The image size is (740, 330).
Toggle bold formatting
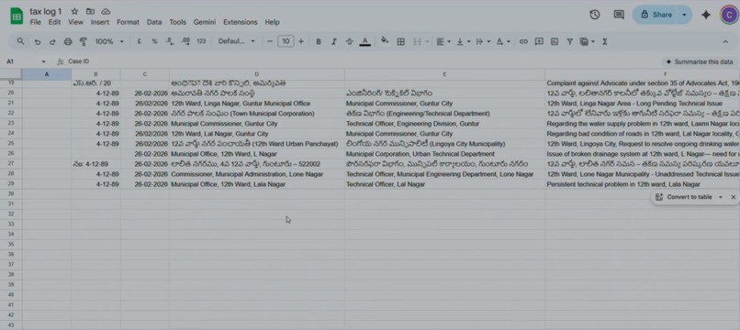pyautogui.click(x=319, y=41)
